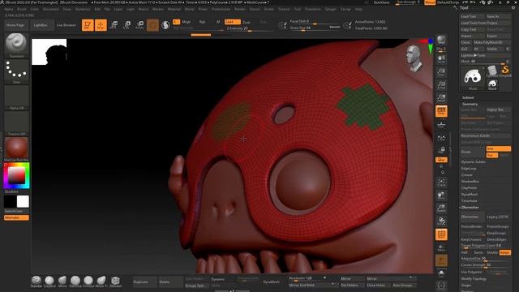Click the Actual size icon
The width and height of the screenshot is (519, 292).
click(441, 85)
